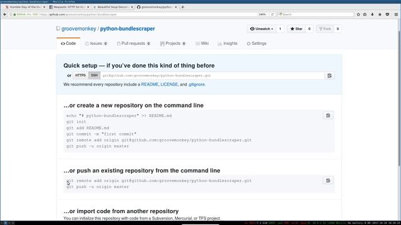The width and height of the screenshot is (401, 225).
Task: Star the python-bundlescraper repository
Action: click(296, 29)
